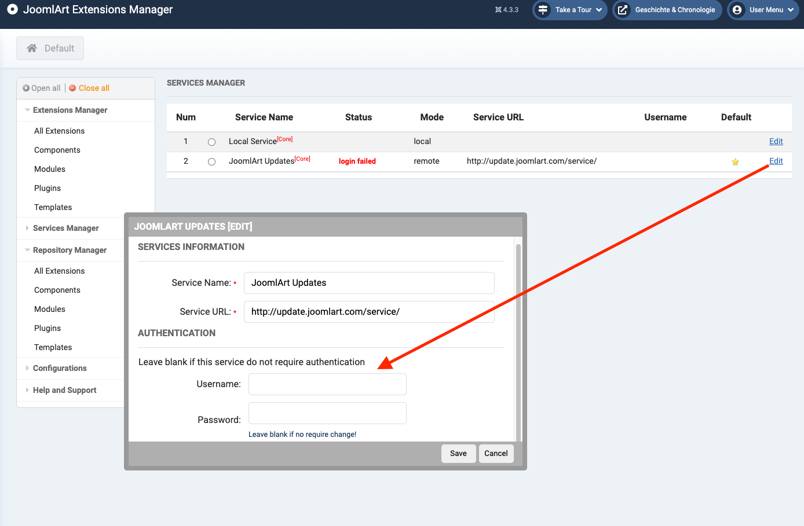Collapse the Extensions Manager section
Image resolution: width=804 pixels, height=526 pixels.
click(70, 110)
